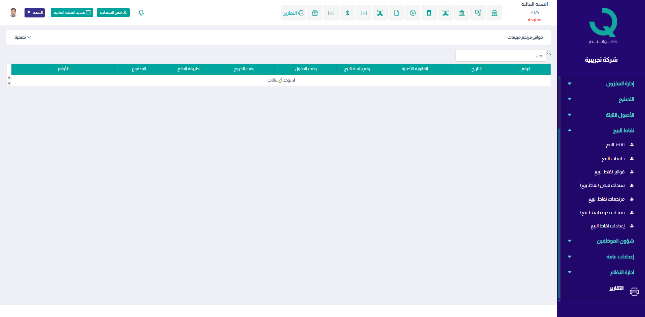Image resolution: width=645 pixels, height=317 pixels.
Task: Click the تحديد السنة المالية button
Action: click(x=72, y=13)
